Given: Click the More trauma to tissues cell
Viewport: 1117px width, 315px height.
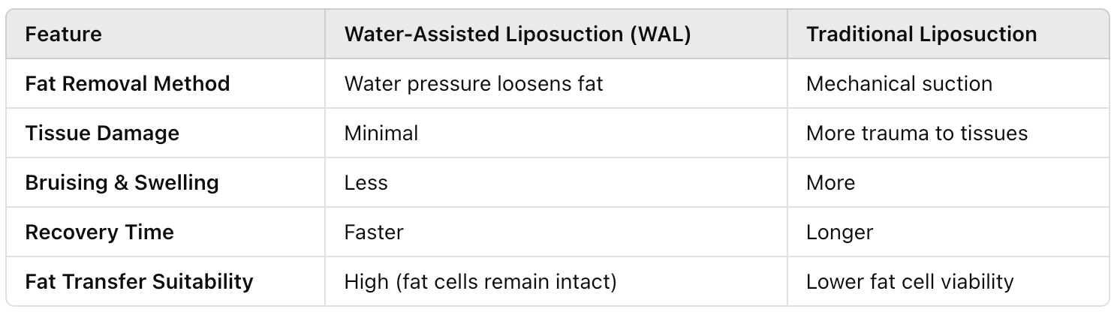Looking at the screenshot, I should point(917,133).
